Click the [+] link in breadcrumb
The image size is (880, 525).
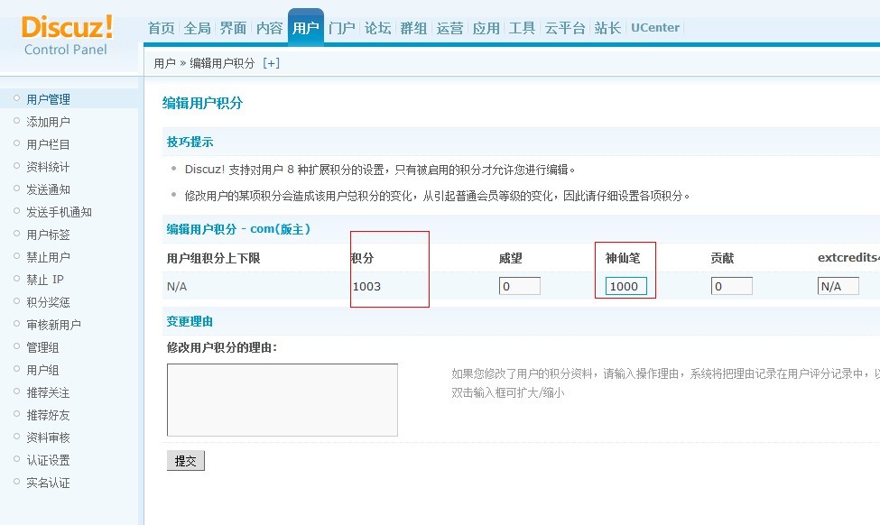point(271,63)
